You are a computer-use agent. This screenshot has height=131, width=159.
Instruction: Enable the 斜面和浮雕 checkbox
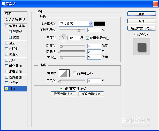pyautogui.click(x=6, y=26)
